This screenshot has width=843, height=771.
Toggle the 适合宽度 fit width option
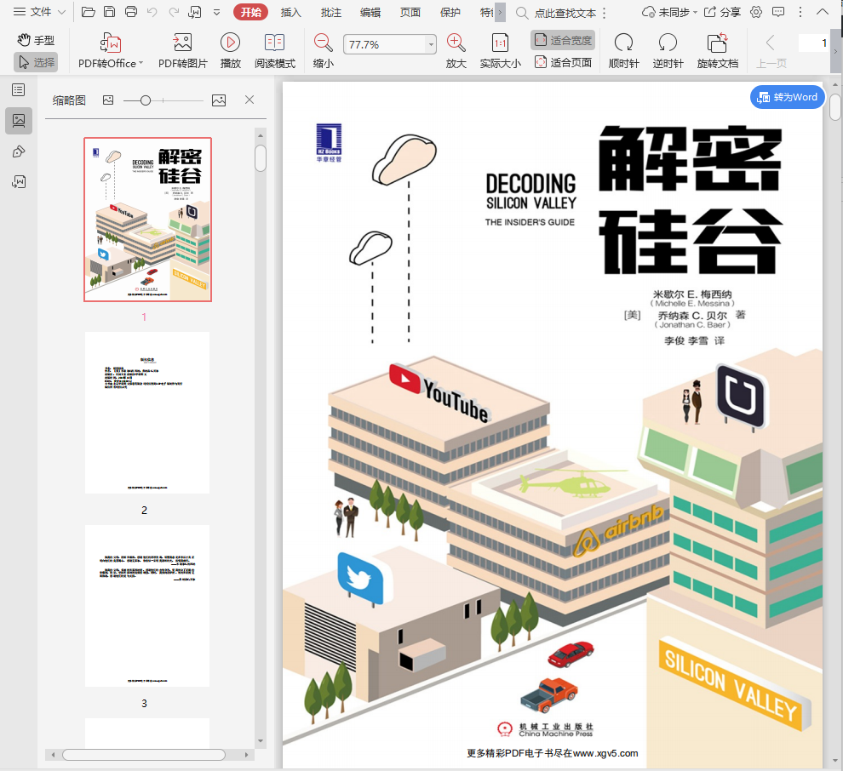563,40
